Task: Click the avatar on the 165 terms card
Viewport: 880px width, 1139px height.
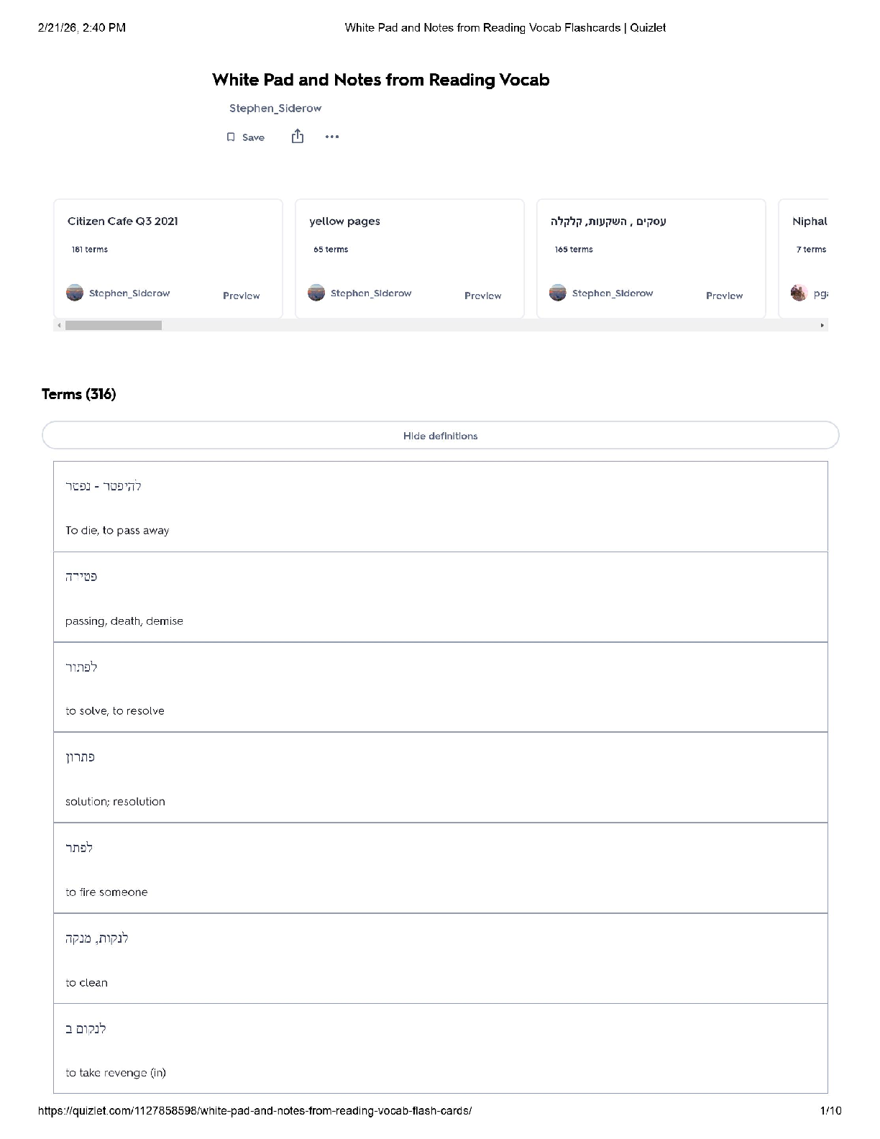Action: [558, 293]
